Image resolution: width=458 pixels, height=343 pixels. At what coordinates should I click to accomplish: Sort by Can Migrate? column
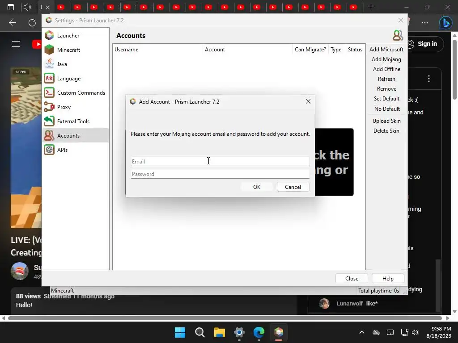(310, 50)
